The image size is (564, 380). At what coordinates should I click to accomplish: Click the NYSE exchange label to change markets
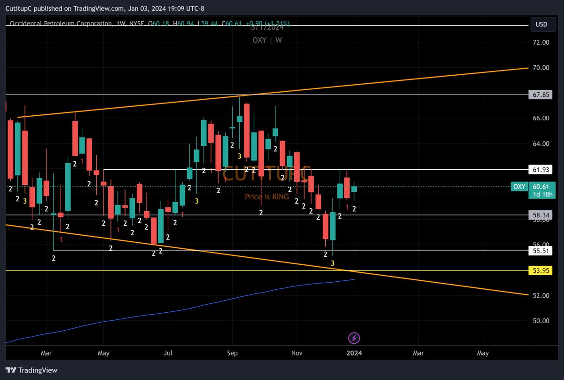136,24
